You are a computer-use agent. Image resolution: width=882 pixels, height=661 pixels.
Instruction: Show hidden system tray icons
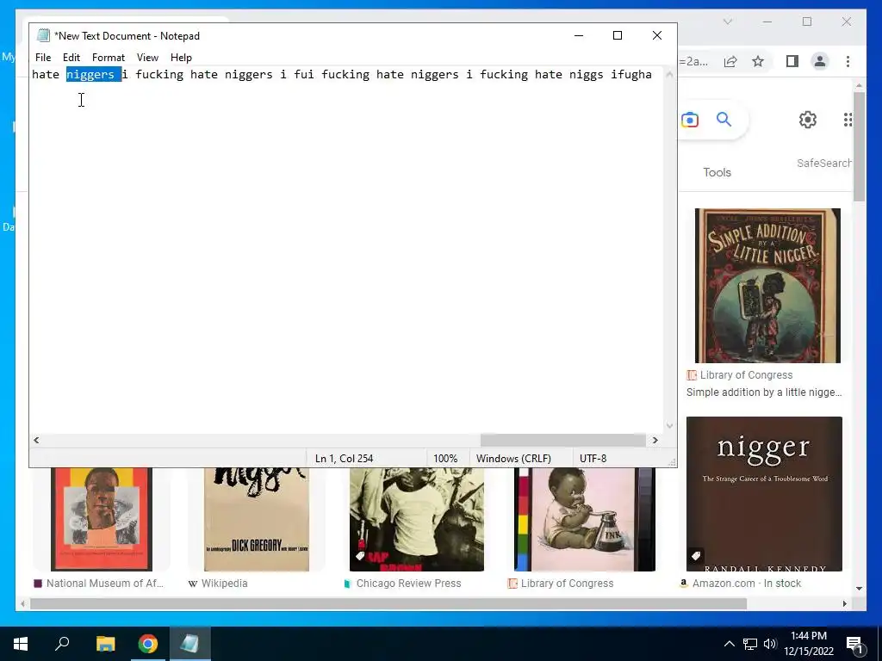pos(729,644)
